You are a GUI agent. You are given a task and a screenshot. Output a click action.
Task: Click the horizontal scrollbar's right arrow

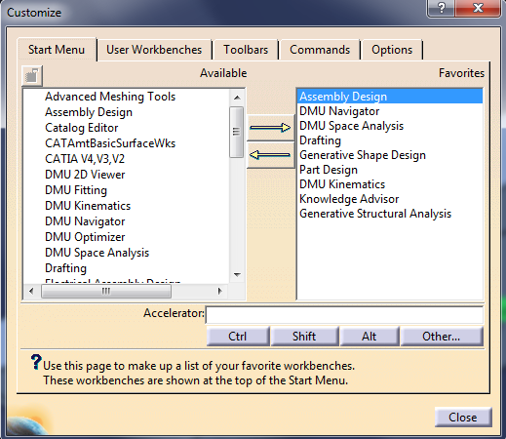[x=220, y=291]
